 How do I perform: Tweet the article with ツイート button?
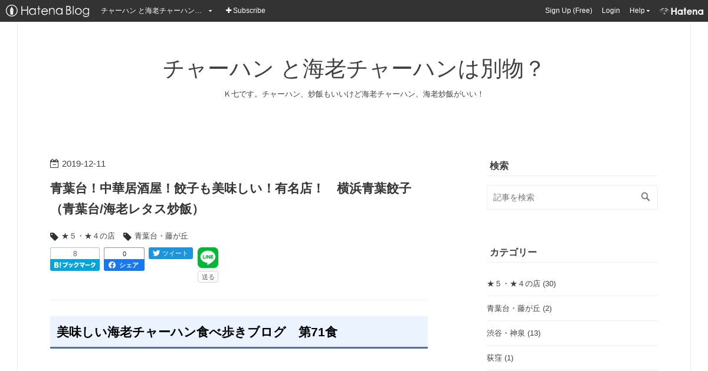171,253
